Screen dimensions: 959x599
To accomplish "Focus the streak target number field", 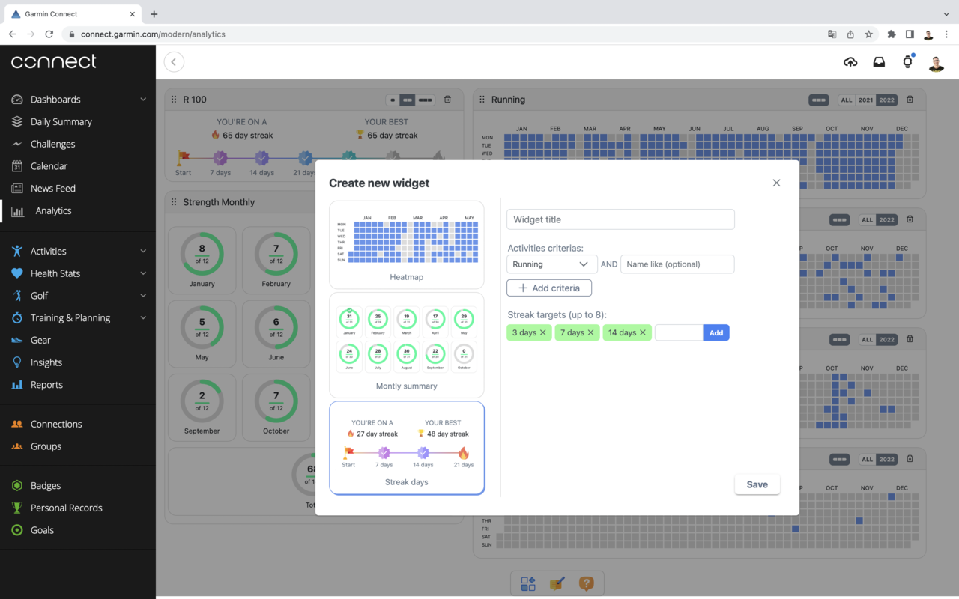I will pyautogui.click(x=679, y=332).
